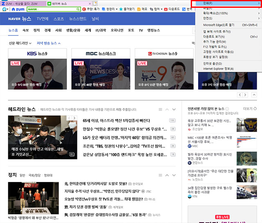Move 정치 section down with arrow

(174, 175)
